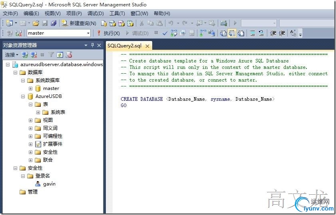
Task: Open the 帮助(H) menu
Action: pyautogui.click(x=162, y=14)
